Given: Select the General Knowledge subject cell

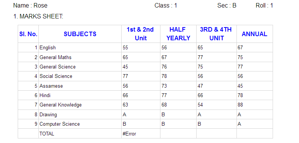Looking at the screenshot, I should (x=80, y=105).
